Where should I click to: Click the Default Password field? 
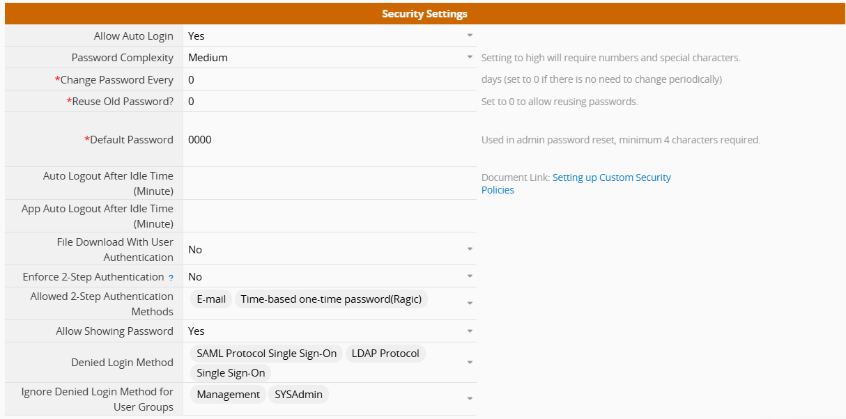tap(329, 139)
